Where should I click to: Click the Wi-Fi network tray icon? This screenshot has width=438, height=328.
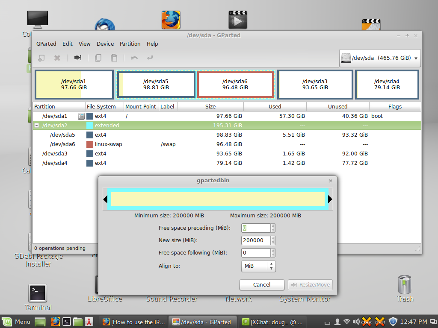pyautogui.click(x=346, y=322)
